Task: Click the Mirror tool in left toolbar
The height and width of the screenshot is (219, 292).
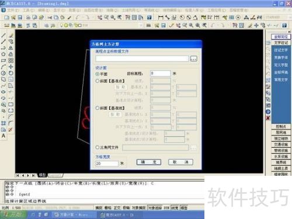Action: [11, 48]
